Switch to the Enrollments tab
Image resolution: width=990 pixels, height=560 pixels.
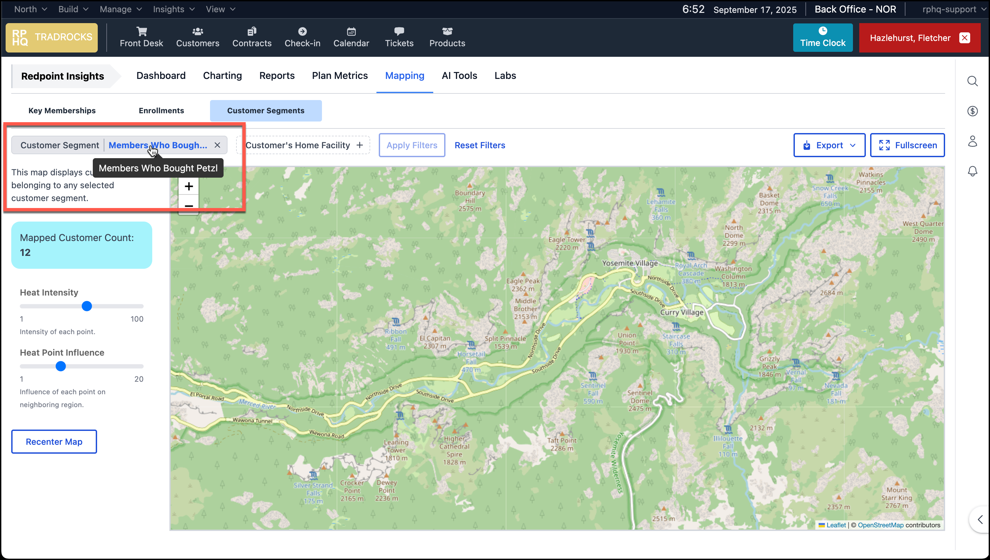pos(161,110)
